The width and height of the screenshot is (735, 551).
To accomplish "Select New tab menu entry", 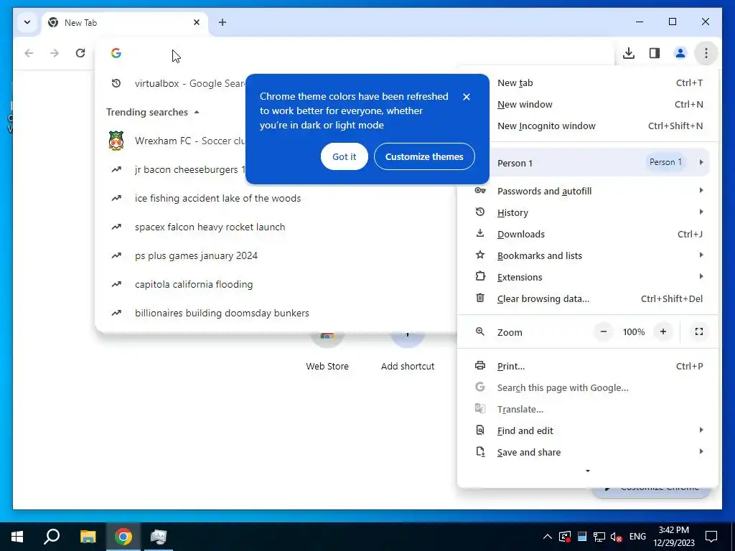I will click(x=588, y=83).
